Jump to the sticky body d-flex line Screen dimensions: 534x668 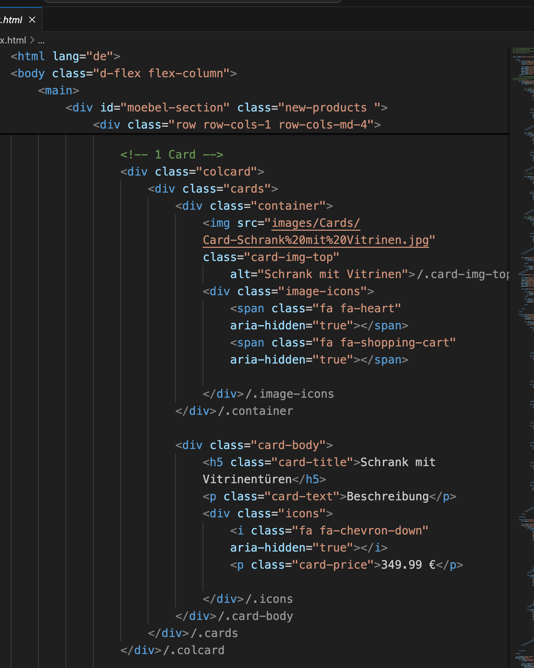(x=124, y=73)
